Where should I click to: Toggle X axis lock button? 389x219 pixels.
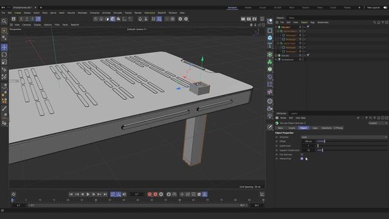point(21,19)
